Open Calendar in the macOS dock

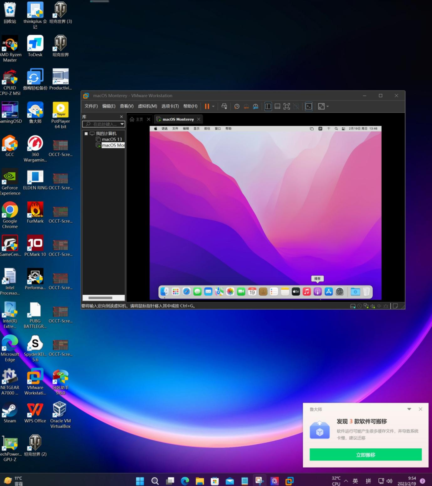[252, 292]
